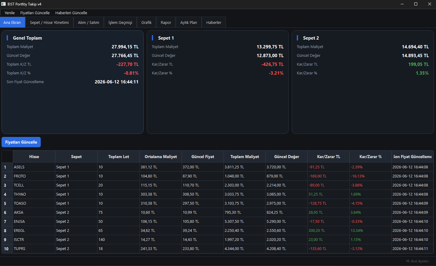The height and width of the screenshot is (266, 436).
Task: Click TUPRS average cost 241,33 TL
Action: tap(161, 249)
